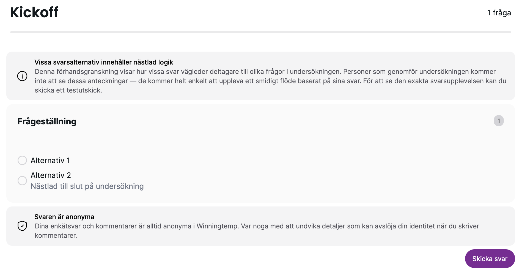
Task: Click the Kickoff survey title
Action: pos(34,12)
